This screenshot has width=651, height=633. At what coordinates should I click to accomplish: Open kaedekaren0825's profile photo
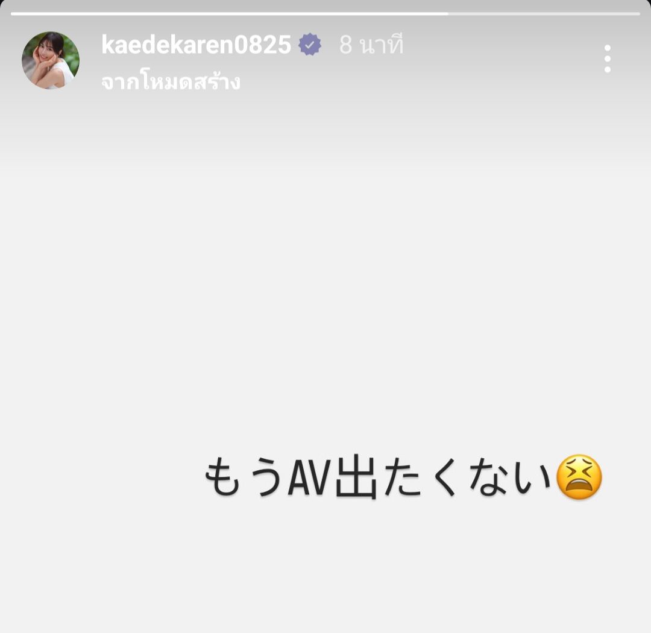[x=51, y=60]
